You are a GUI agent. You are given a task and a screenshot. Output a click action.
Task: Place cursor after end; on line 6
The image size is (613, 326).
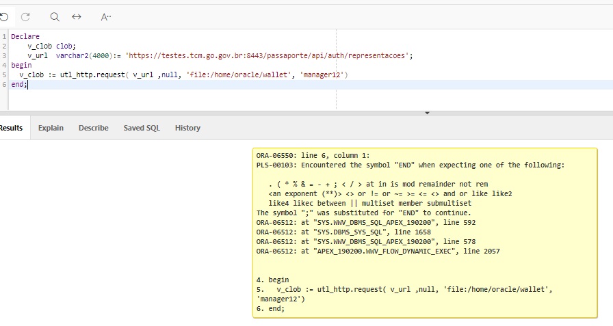pos(27,84)
